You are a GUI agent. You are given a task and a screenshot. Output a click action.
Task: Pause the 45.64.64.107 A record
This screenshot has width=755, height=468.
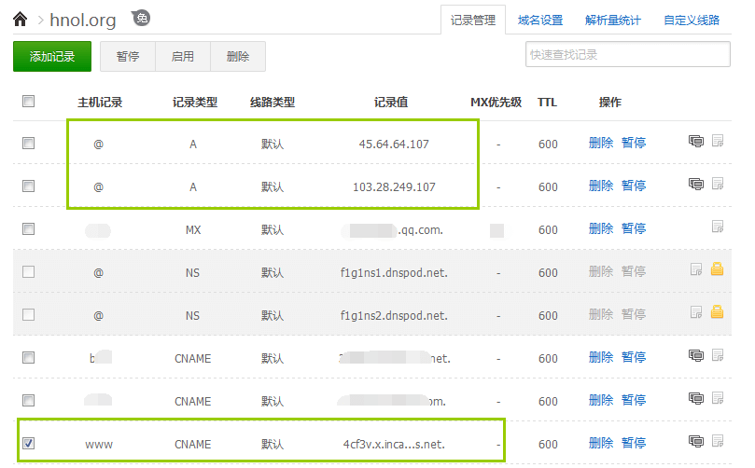(x=633, y=143)
